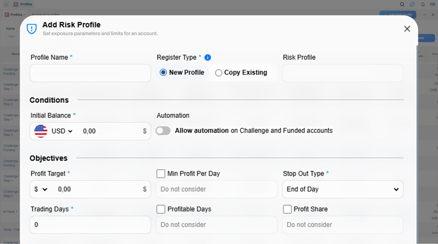Image resolution: width=438 pixels, height=244 pixels.
Task: Expand the Stop Out Type dropdown
Action: 343,189
